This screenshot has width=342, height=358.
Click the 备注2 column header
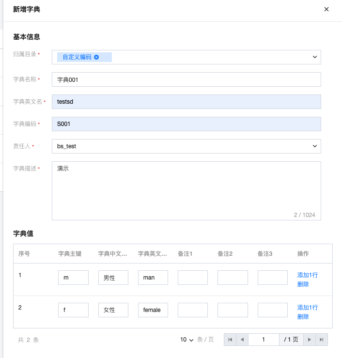(225, 254)
